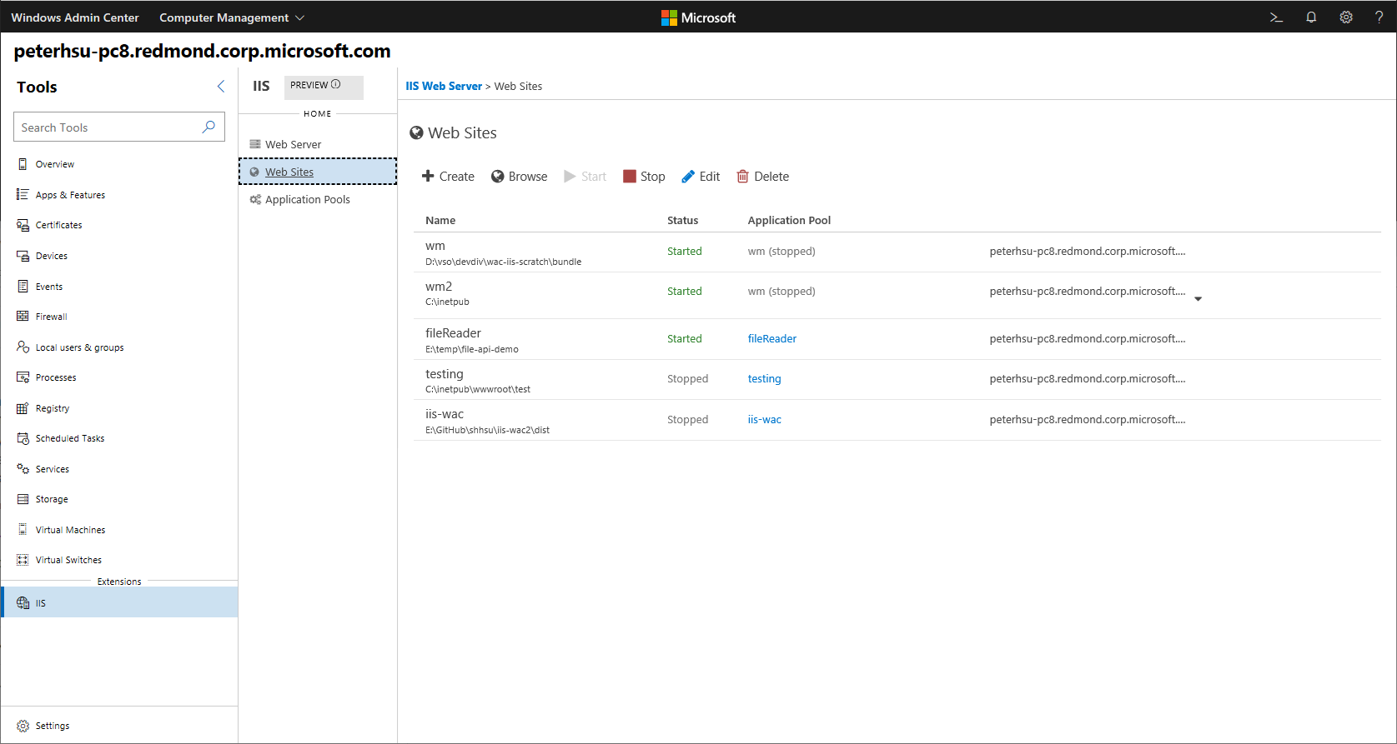
Task: Select the wm site row name
Action: coord(435,246)
